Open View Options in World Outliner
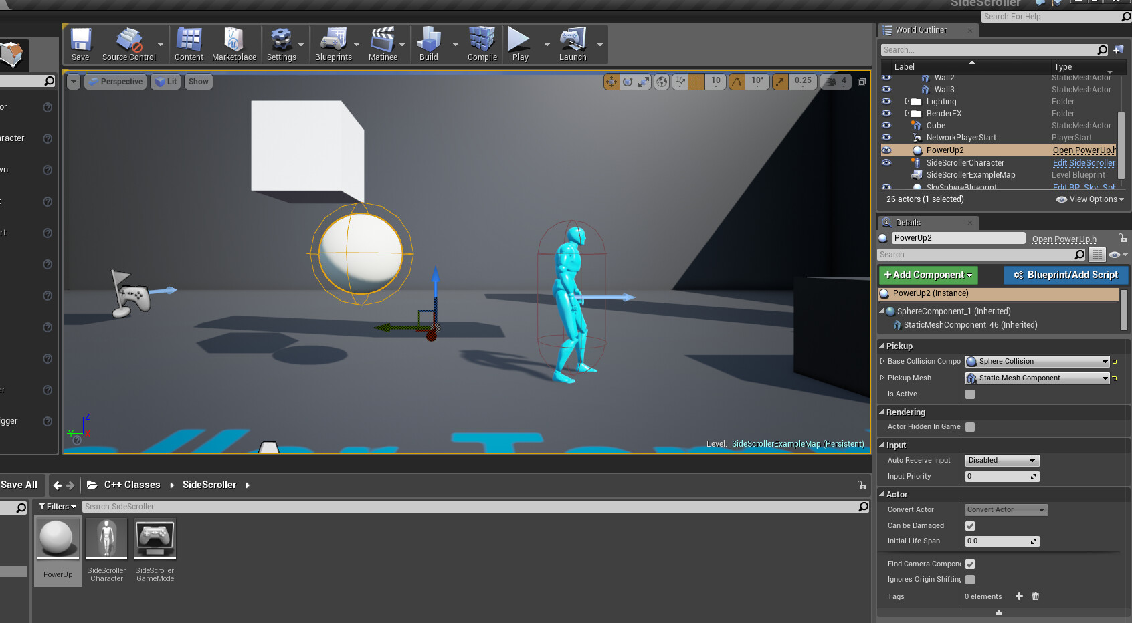This screenshot has width=1132, height=623. pos(1090,199)
